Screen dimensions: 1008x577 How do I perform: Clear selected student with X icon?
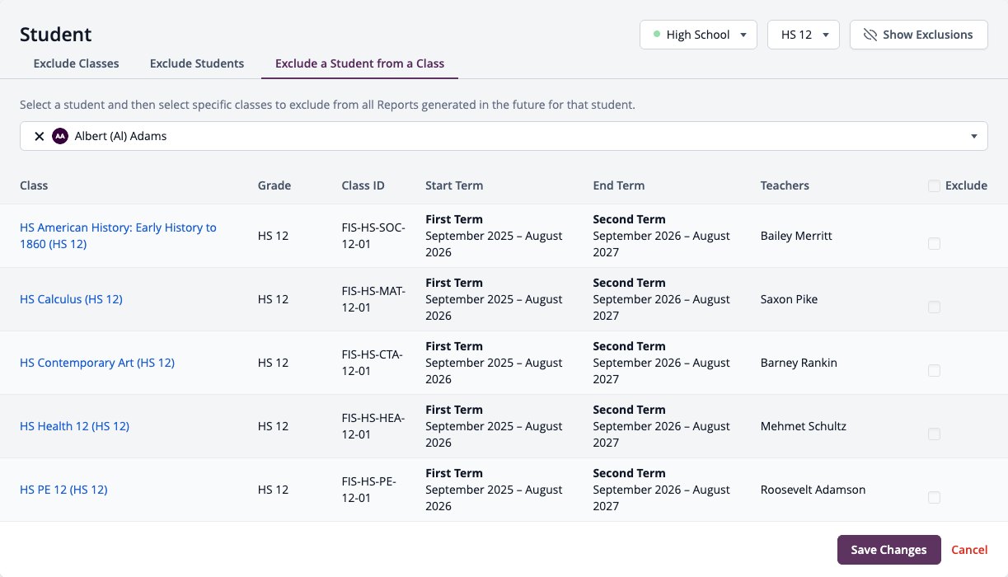pos(39,137)
